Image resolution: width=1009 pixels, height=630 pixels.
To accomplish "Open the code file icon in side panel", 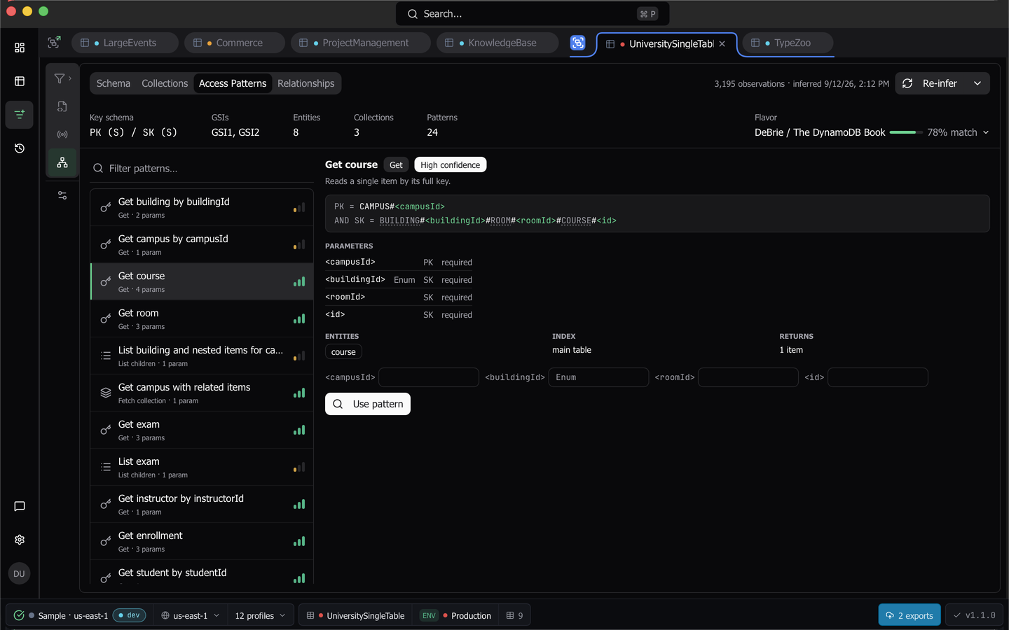I will 62,106.
